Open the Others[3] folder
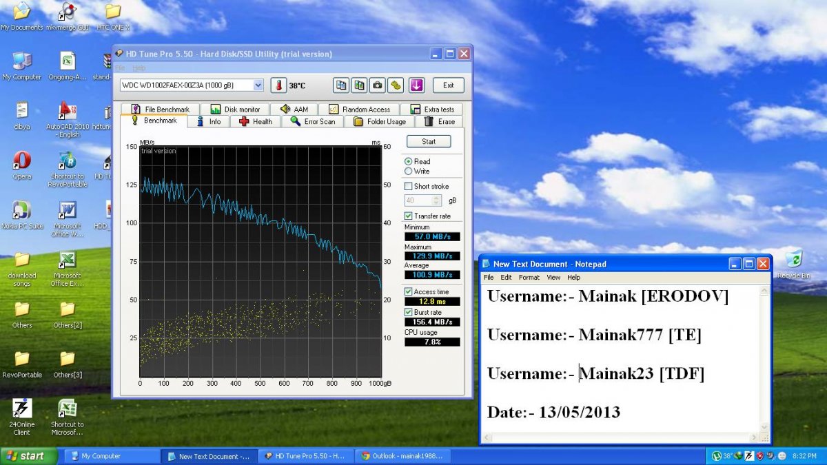 67,364
